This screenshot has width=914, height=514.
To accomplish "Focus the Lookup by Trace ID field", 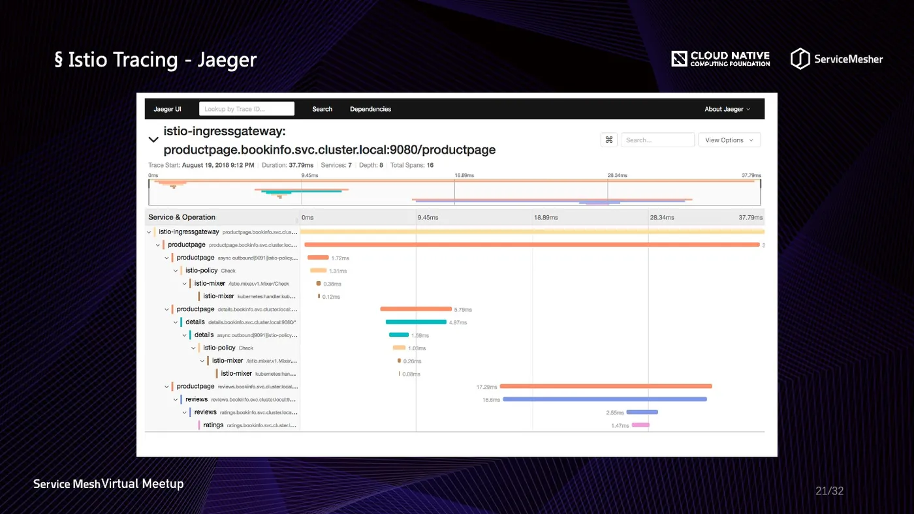I will pos(246,109).
